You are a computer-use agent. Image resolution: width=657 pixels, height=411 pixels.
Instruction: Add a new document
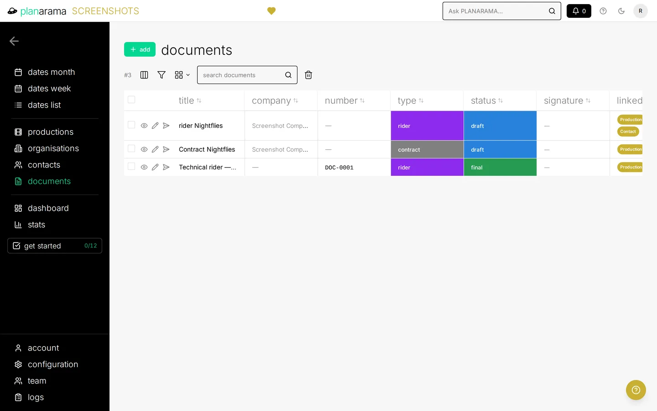(x=140, y=49)
